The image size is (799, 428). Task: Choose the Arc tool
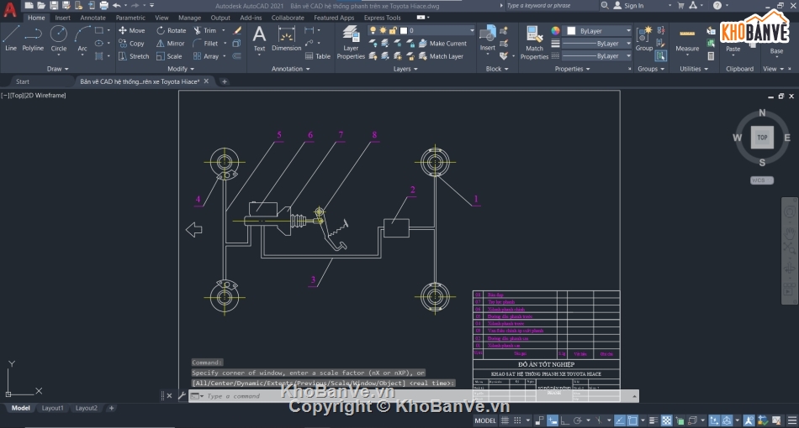click(x=82, y=39)
